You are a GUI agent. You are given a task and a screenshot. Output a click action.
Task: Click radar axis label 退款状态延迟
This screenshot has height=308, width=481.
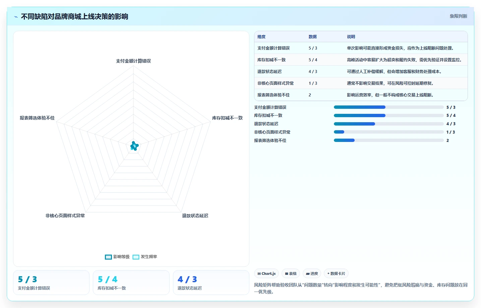click(195, 216)
